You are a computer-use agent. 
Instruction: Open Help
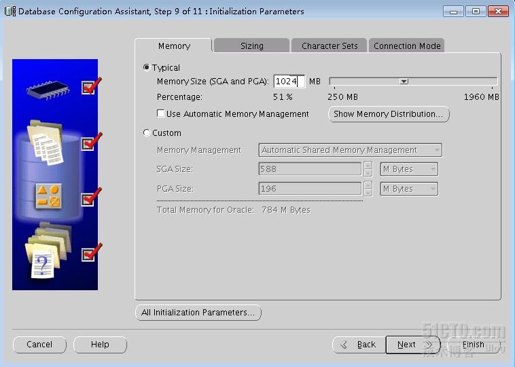click(100, 345)
